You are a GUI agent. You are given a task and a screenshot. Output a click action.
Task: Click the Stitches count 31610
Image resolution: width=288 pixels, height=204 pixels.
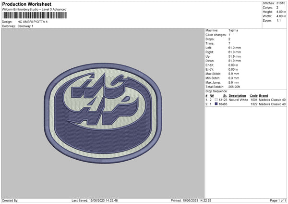click(x=281, y=3)
